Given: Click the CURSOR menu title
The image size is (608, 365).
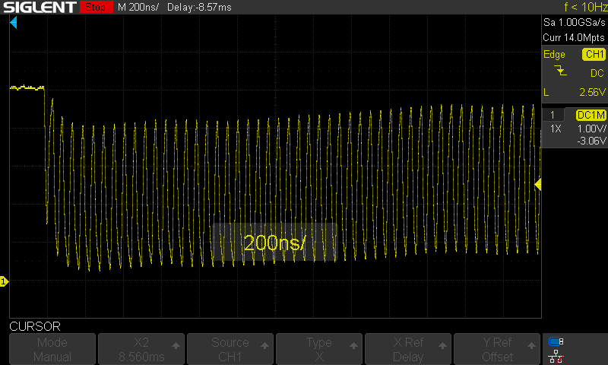Looking at the screenshot, I should pyautogui.click(x=35, y=327).
